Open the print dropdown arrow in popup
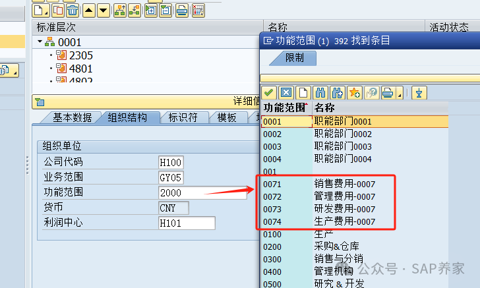The width and height of the screenshot is (480, 288). pyautogui.click(x=400, y=94)
